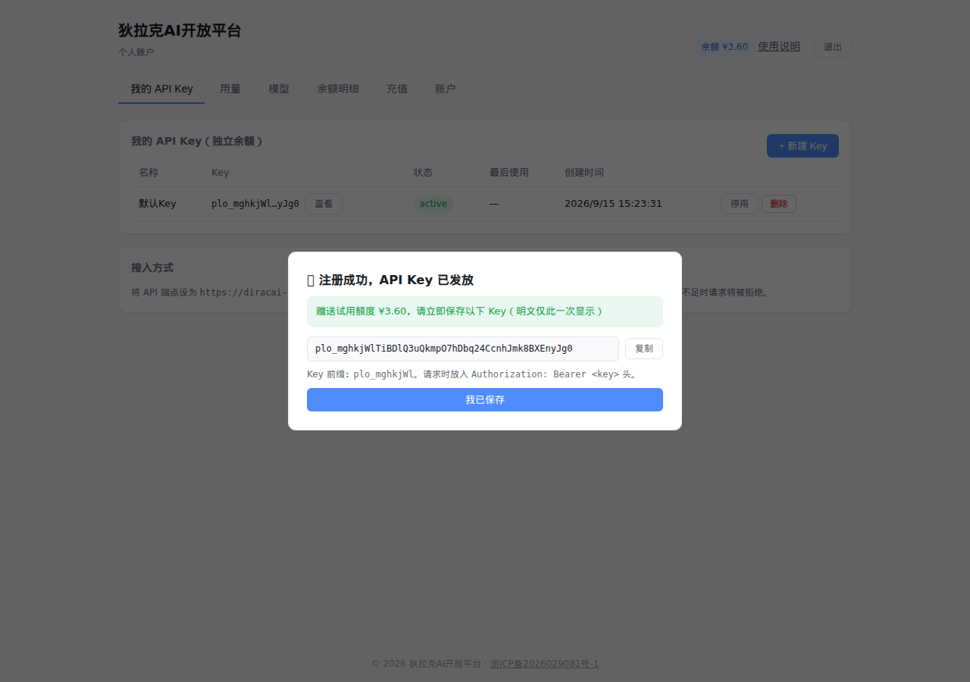Open the 余额明细 tab
Viewport: 970px width, 682px height.
(338, 89)
